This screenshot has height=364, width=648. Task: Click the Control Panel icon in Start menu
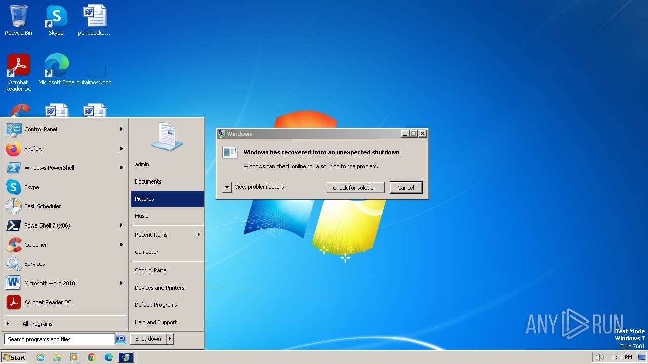tap(14, 129)
